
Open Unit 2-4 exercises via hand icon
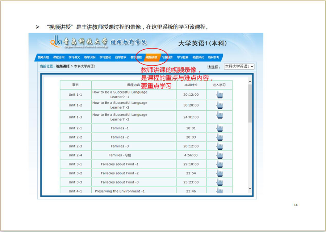pyautogui.click(x=219, y=155)
